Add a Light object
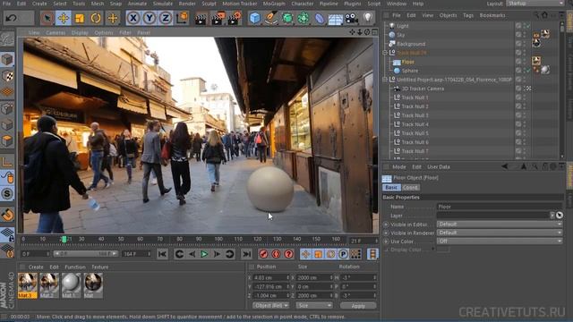This screenshot has height=322, width=573. (368, 18)
